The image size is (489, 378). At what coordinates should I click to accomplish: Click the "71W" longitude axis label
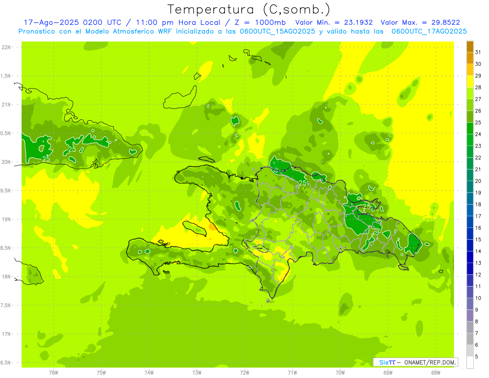[292, 372]
